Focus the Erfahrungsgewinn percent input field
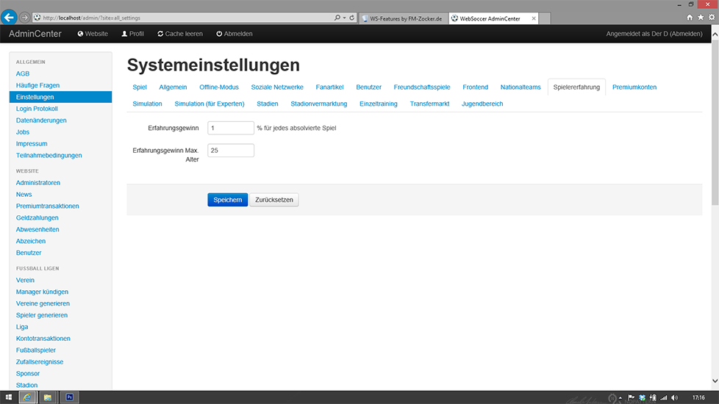The image size is (719, 404). click(x=231, y=128)
